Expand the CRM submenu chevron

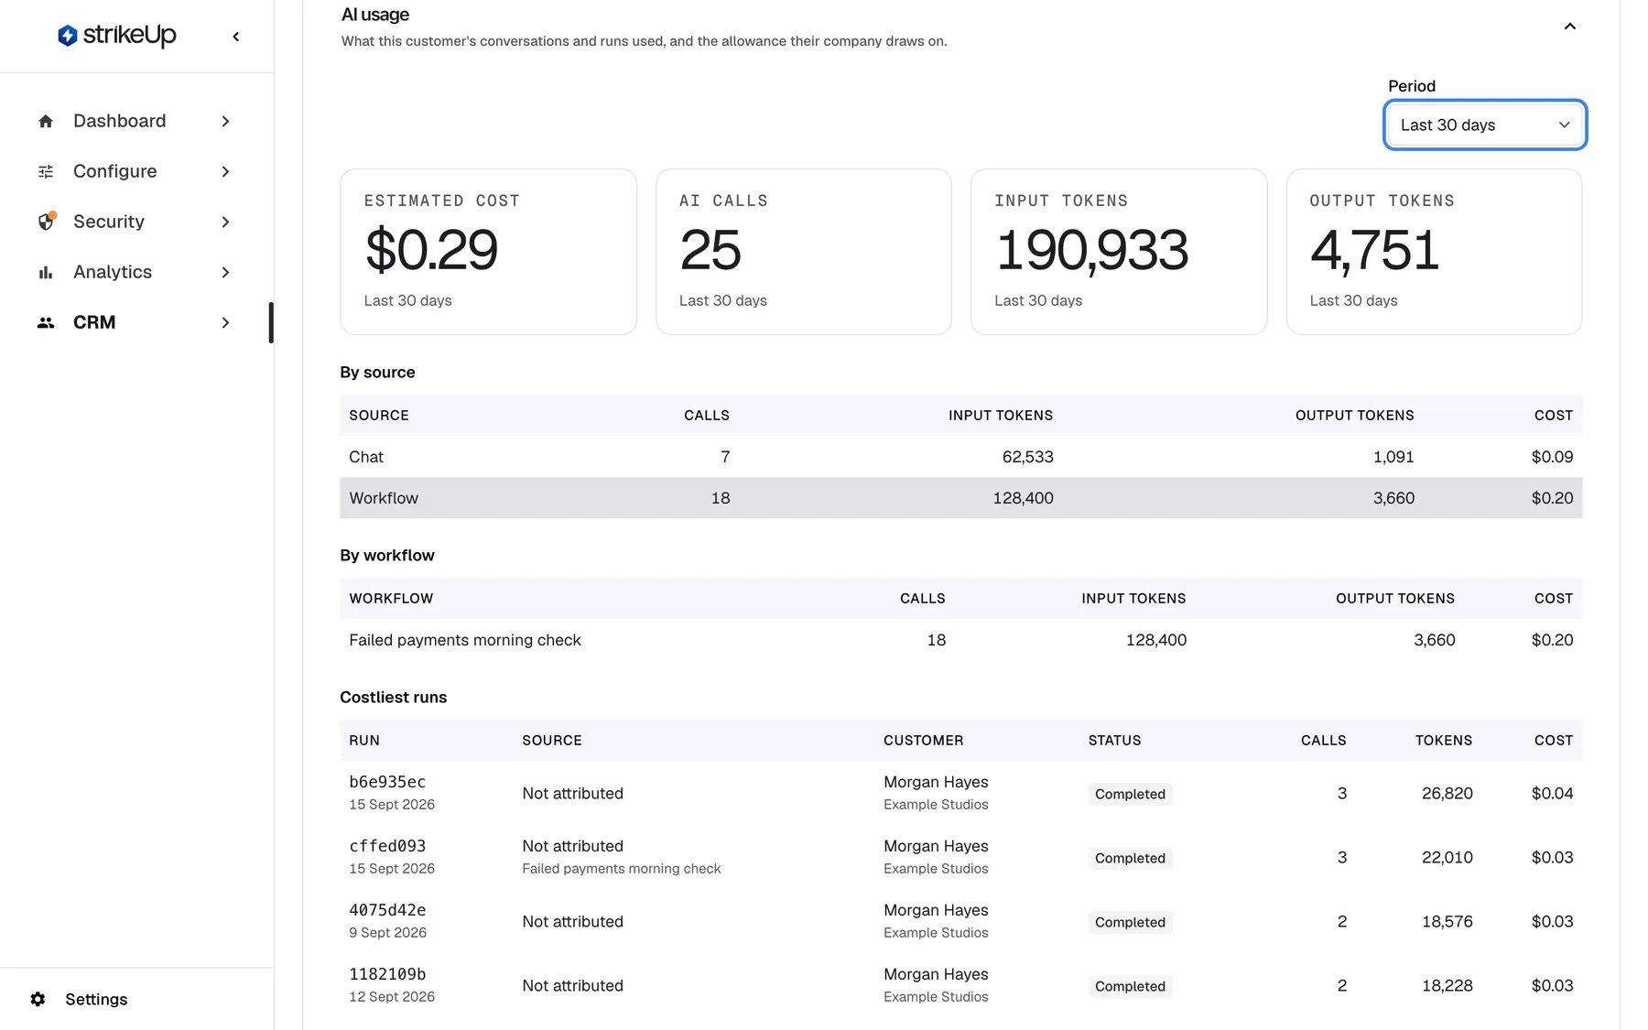pos(225,322)
